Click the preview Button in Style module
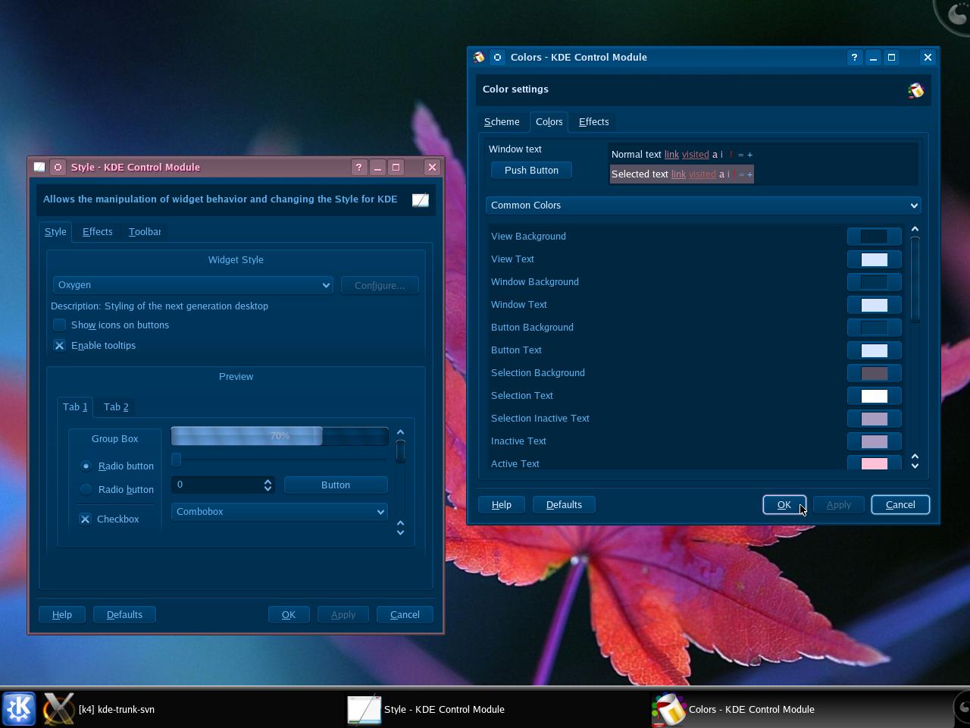This screenshot has width=970, height=728. pyautogui.click(x=336, y=485)
